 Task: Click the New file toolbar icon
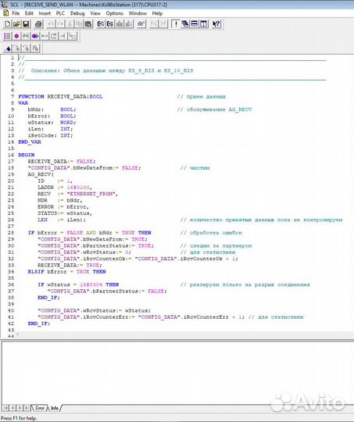tap(8, 24)
